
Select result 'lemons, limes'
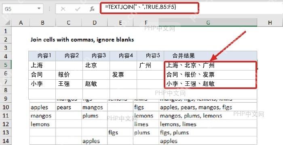[x=208, y=124]
